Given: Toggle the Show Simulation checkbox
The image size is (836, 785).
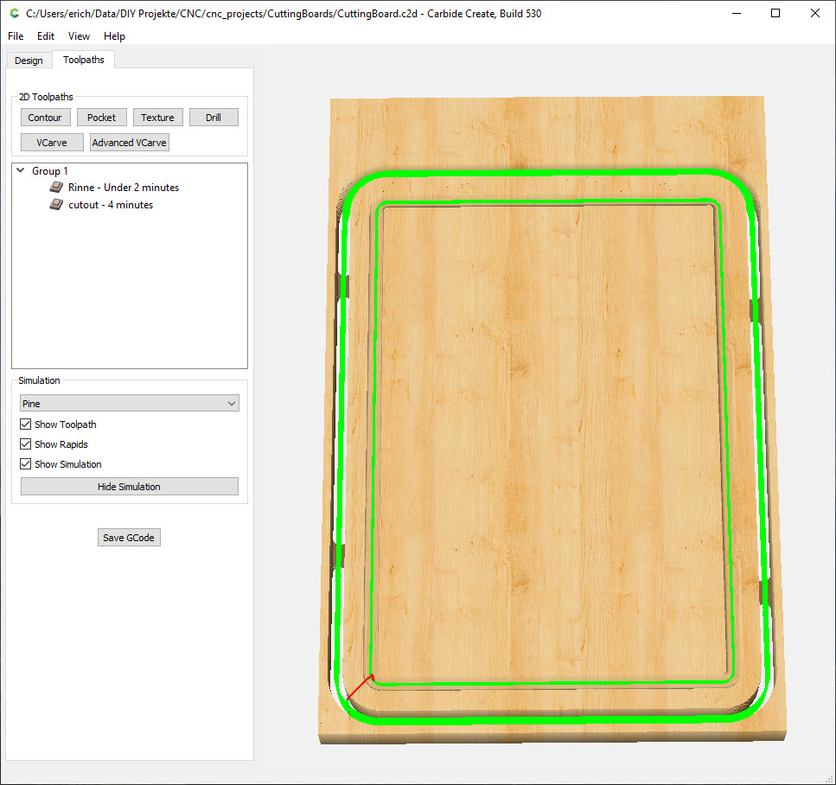Looking at the screenshot, I should pos(26,464).
